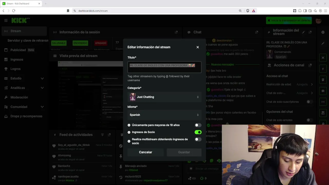Click Soy_el_agustin_de_tiktok in the activity feed
This screenshot has width=329, height=185.
(74, 145)
